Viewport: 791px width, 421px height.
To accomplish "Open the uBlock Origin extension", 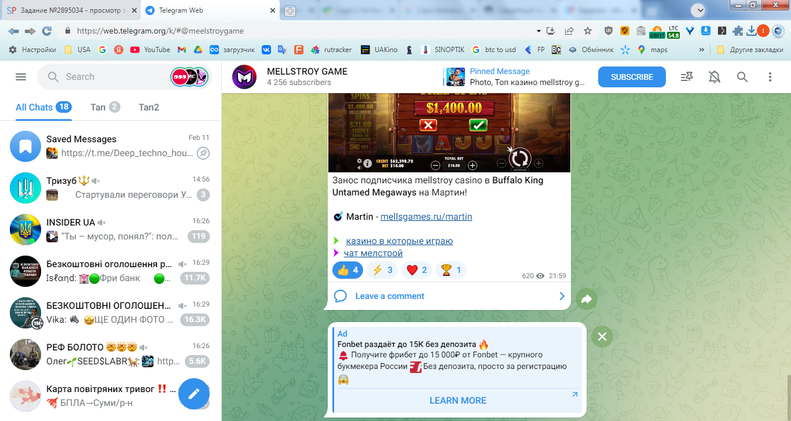I will pyautogui.click(x=609, y=31).
